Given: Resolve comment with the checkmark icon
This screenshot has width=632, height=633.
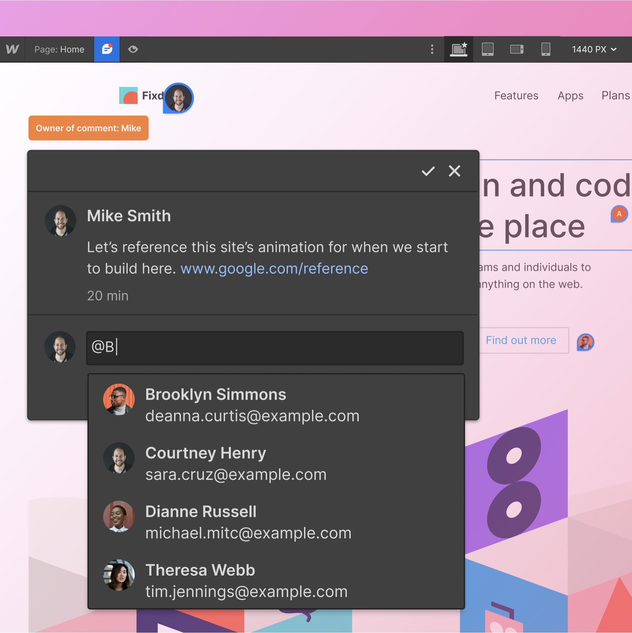Looking at the screenshot, I should pos(428,171).
